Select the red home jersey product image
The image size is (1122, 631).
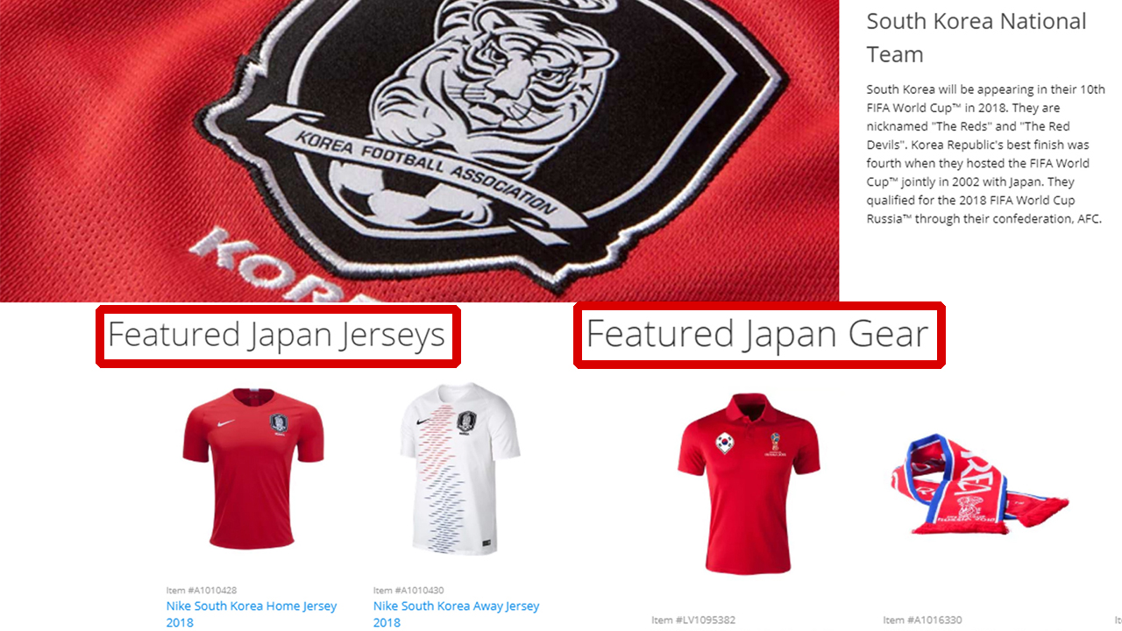(x=253, y=468)
